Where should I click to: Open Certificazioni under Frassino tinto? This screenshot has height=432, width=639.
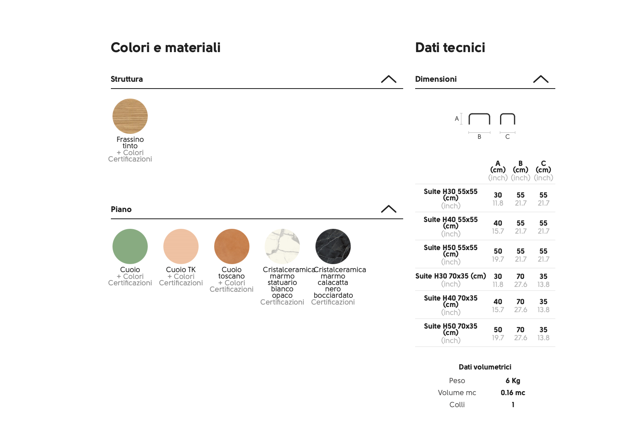click(130, 159)
